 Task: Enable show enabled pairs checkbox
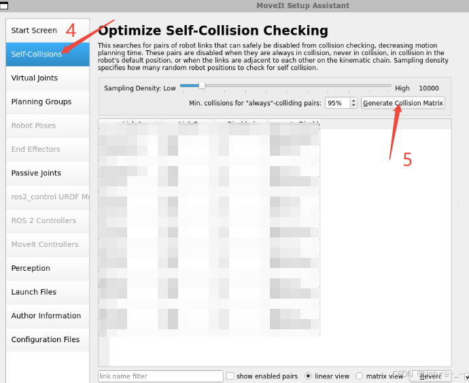[230, 376]
